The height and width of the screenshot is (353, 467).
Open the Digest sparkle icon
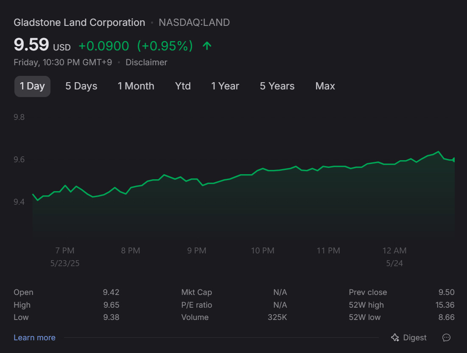(x=395, y=337)
